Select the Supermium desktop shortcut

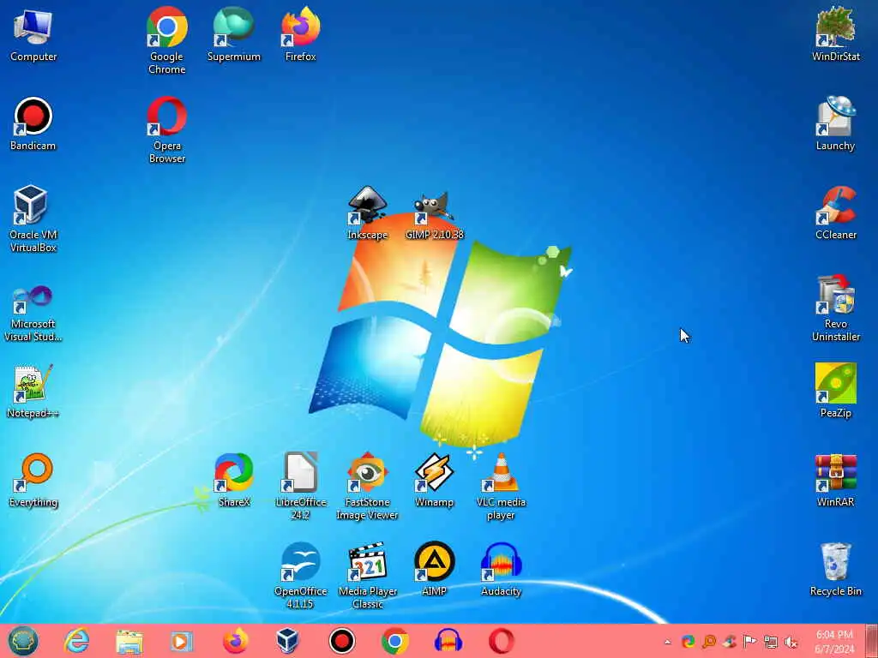[233, 34]
